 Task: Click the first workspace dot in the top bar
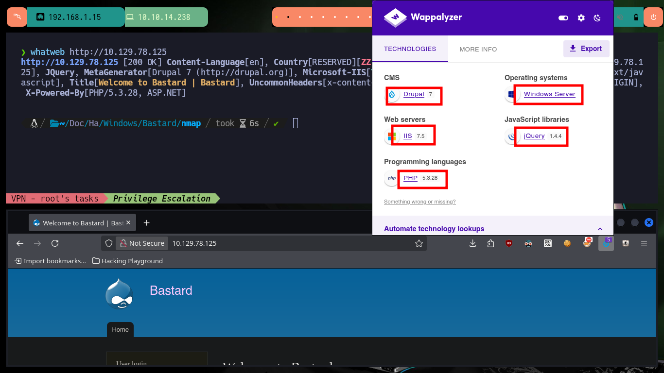click(x=276, y=17)
